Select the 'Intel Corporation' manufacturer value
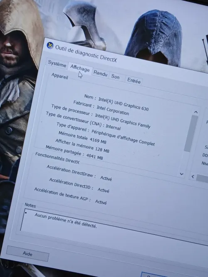The height and width of the screenshot is (277, 208). (113, 110)
